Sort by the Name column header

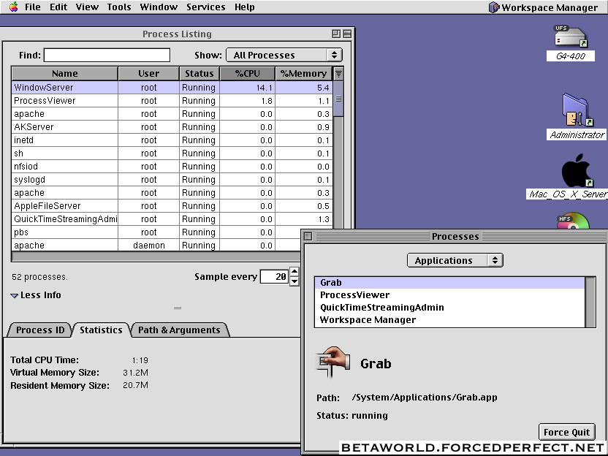tap(65, 73)
